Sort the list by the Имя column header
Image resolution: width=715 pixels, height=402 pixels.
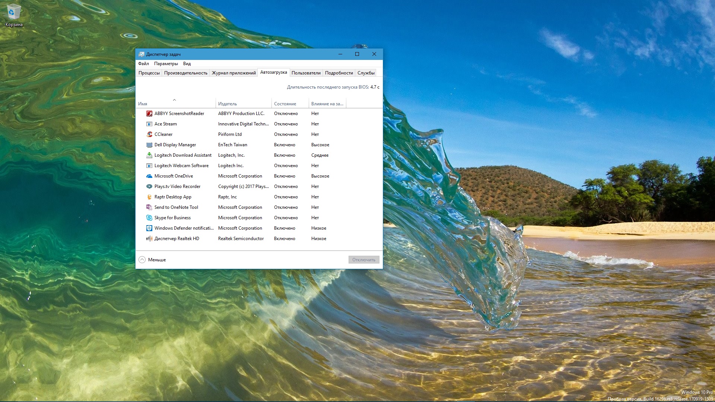point(143,104)
